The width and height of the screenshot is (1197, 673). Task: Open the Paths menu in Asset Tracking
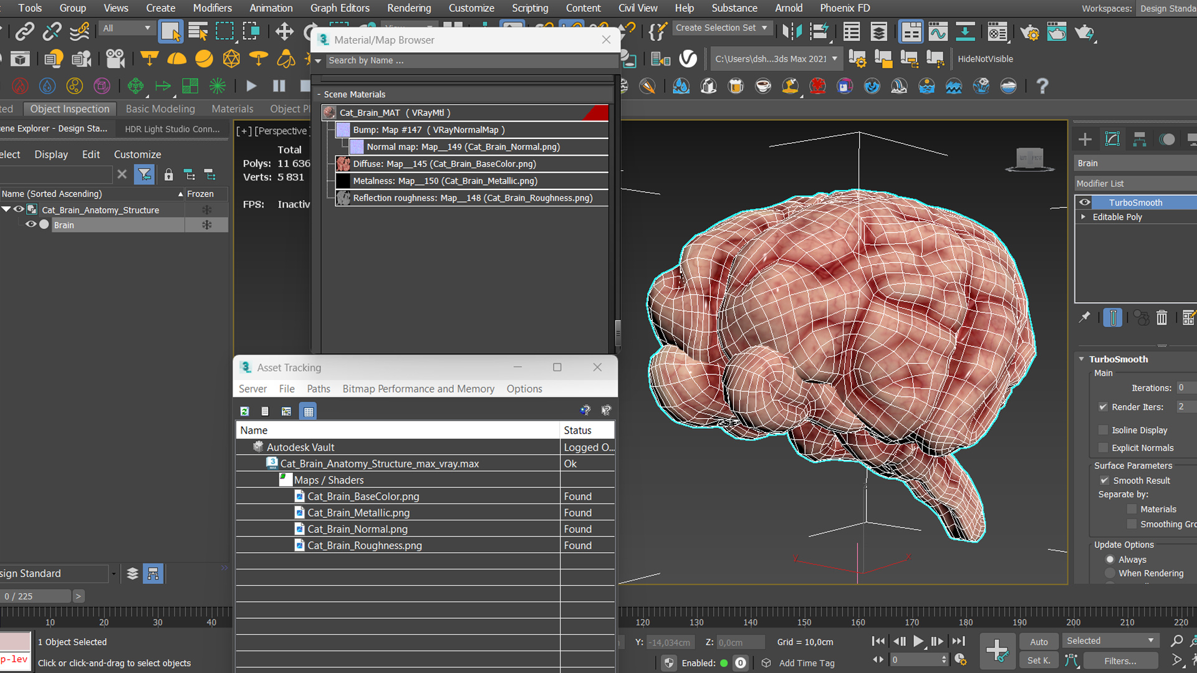319,389
